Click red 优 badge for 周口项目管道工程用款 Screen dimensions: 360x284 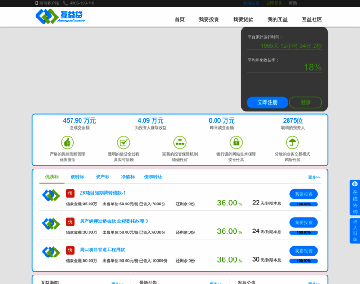tap(70, 250)
